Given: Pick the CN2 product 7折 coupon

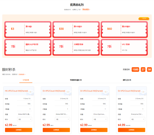Looking at the screenshot, I should (28, 47).
